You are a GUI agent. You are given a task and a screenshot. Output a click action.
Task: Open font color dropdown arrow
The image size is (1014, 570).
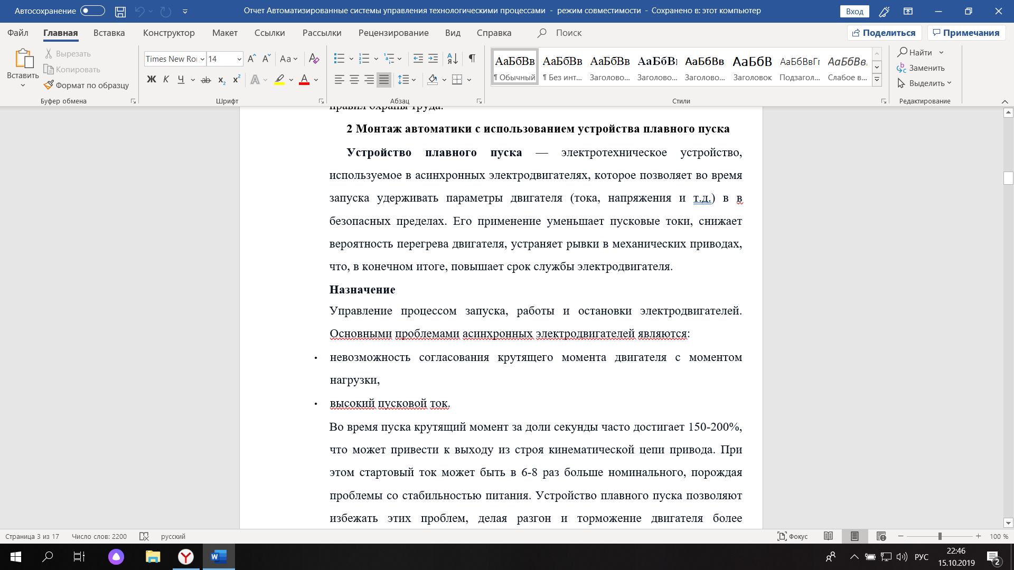coord(316,80)
